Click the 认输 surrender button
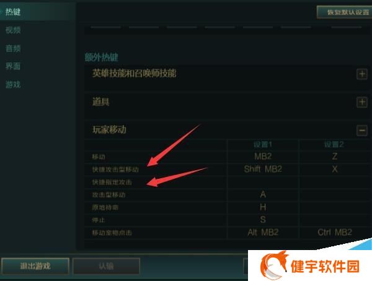372x281 pixels. pyautogui.click(x=106, y=266)
